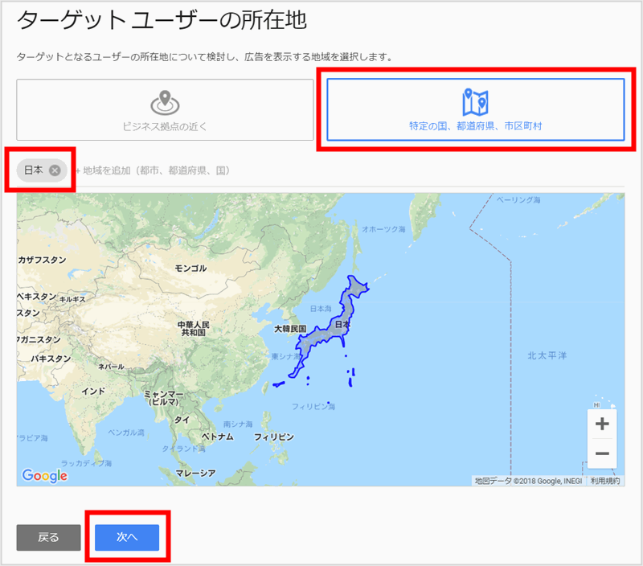Click インド label on the map
The height and width of the screenshot is (566, 643).
(93, 392)
